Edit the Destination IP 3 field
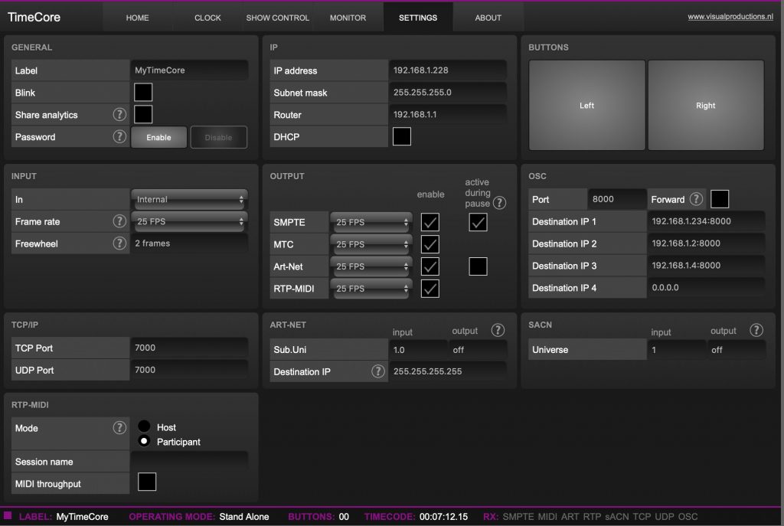The width and height of the screenshot is (784, 526). (706, 265)
